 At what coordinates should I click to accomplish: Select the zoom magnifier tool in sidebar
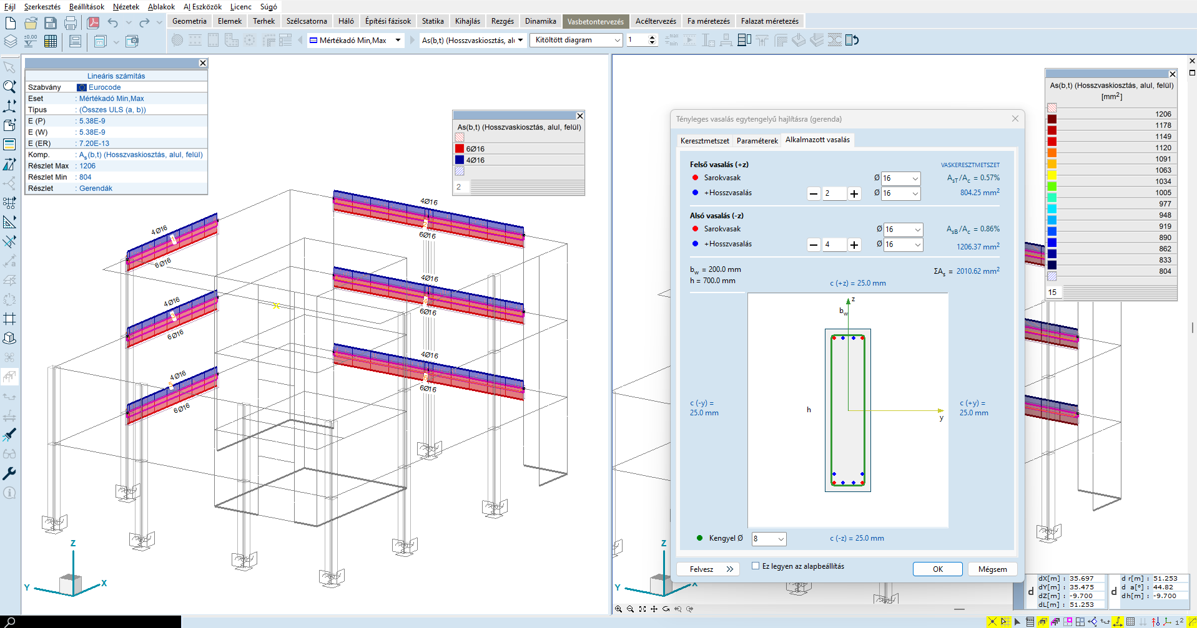click(x=9, y=86)
